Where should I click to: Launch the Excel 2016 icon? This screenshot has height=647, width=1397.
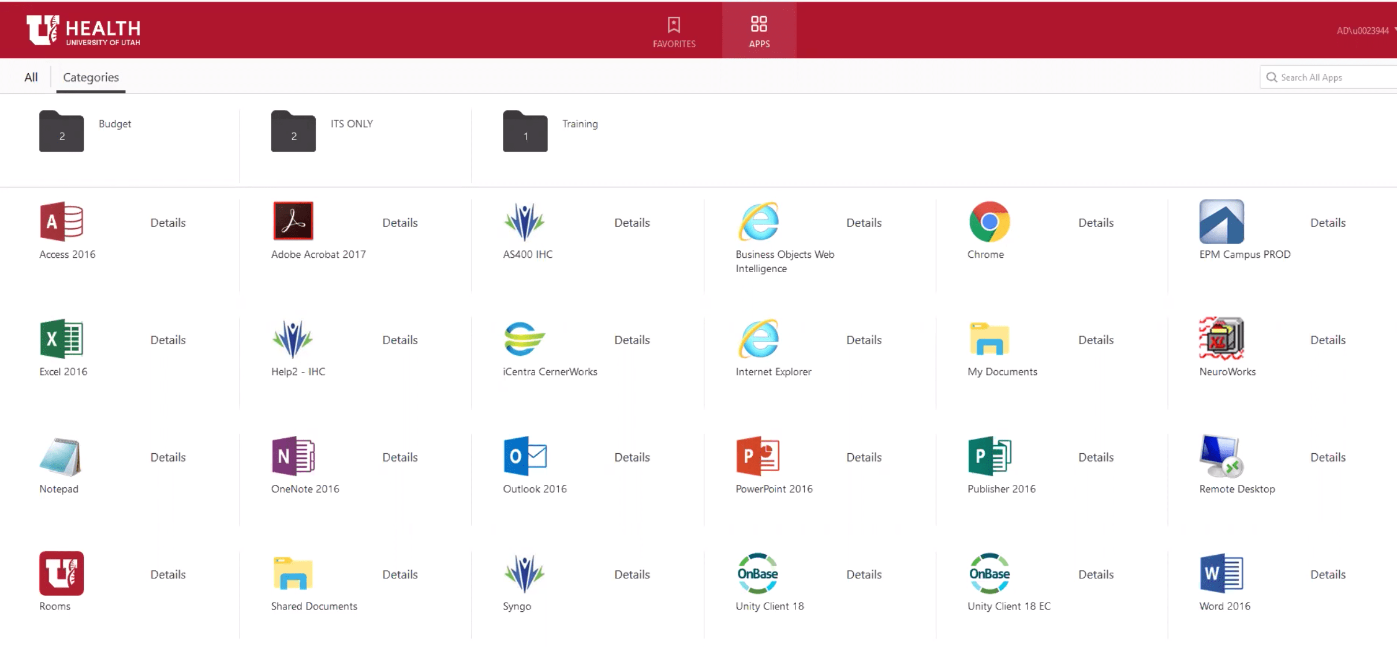pos(62,338)
